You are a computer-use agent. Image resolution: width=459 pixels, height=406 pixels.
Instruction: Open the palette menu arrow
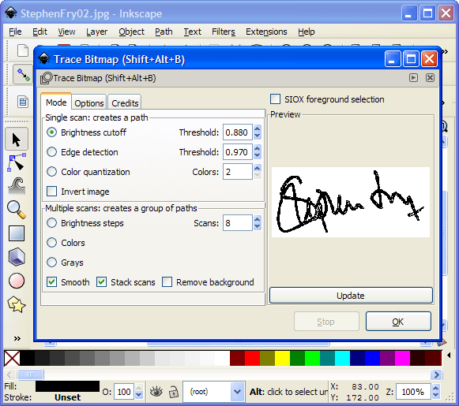(449, 356)
